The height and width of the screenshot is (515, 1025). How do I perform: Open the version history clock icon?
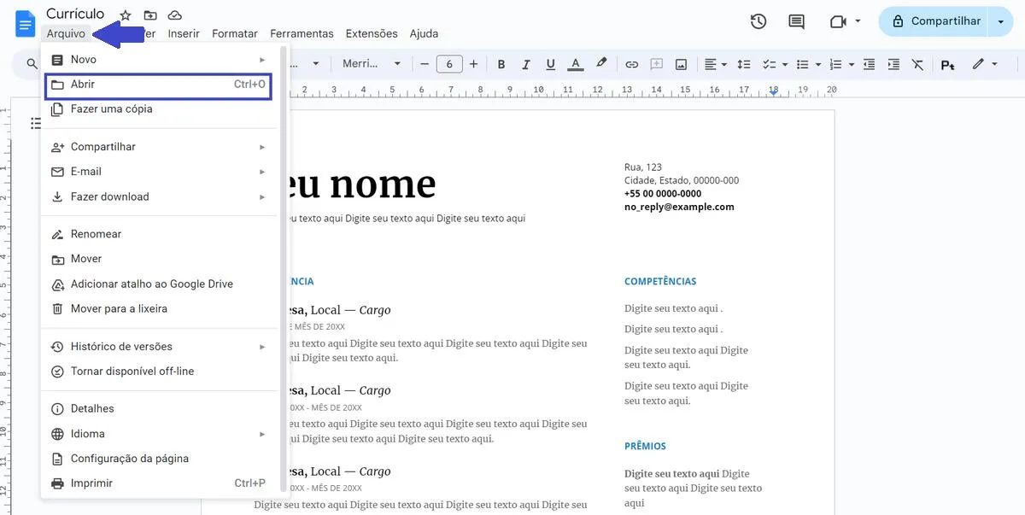point(758,21)
